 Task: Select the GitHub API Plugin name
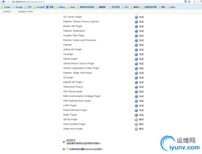(x=72, y=49)
